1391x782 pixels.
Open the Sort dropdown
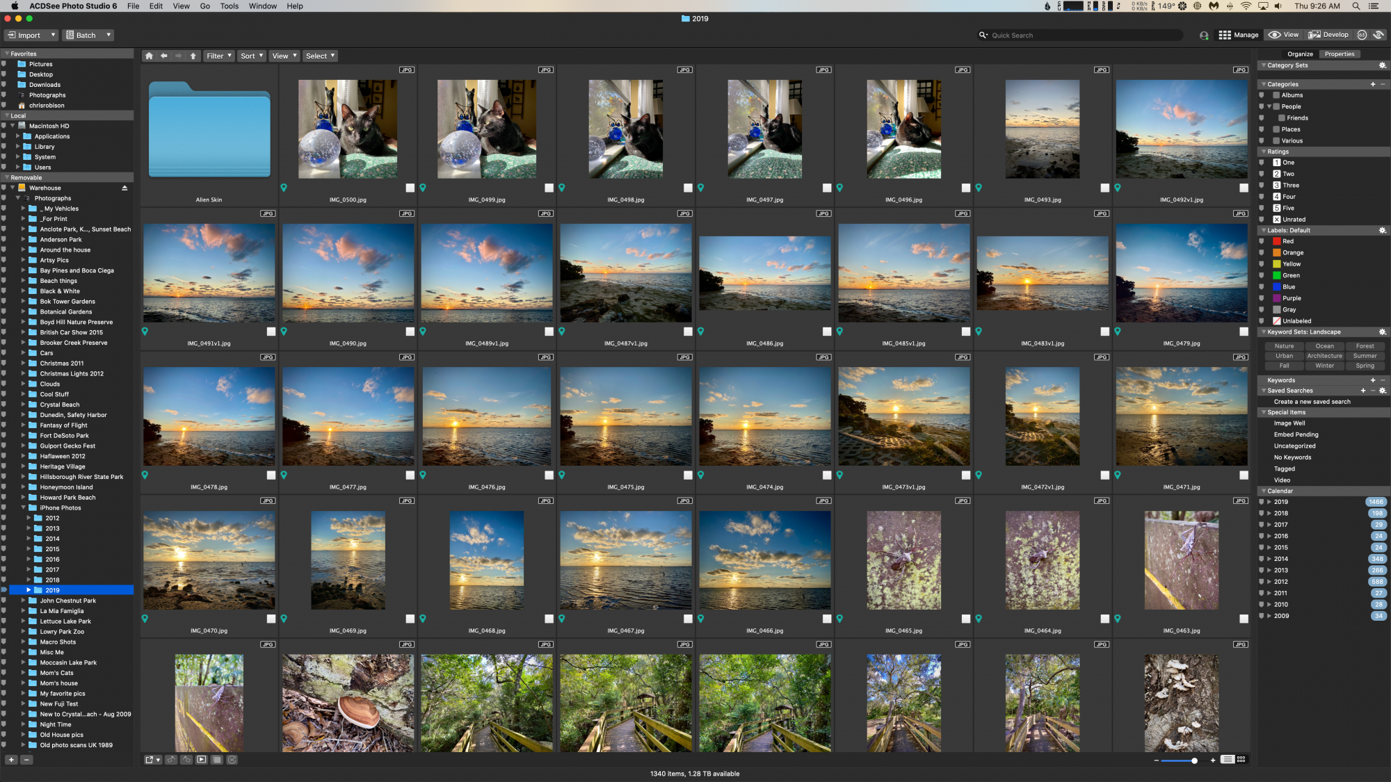tap(251, 56)
